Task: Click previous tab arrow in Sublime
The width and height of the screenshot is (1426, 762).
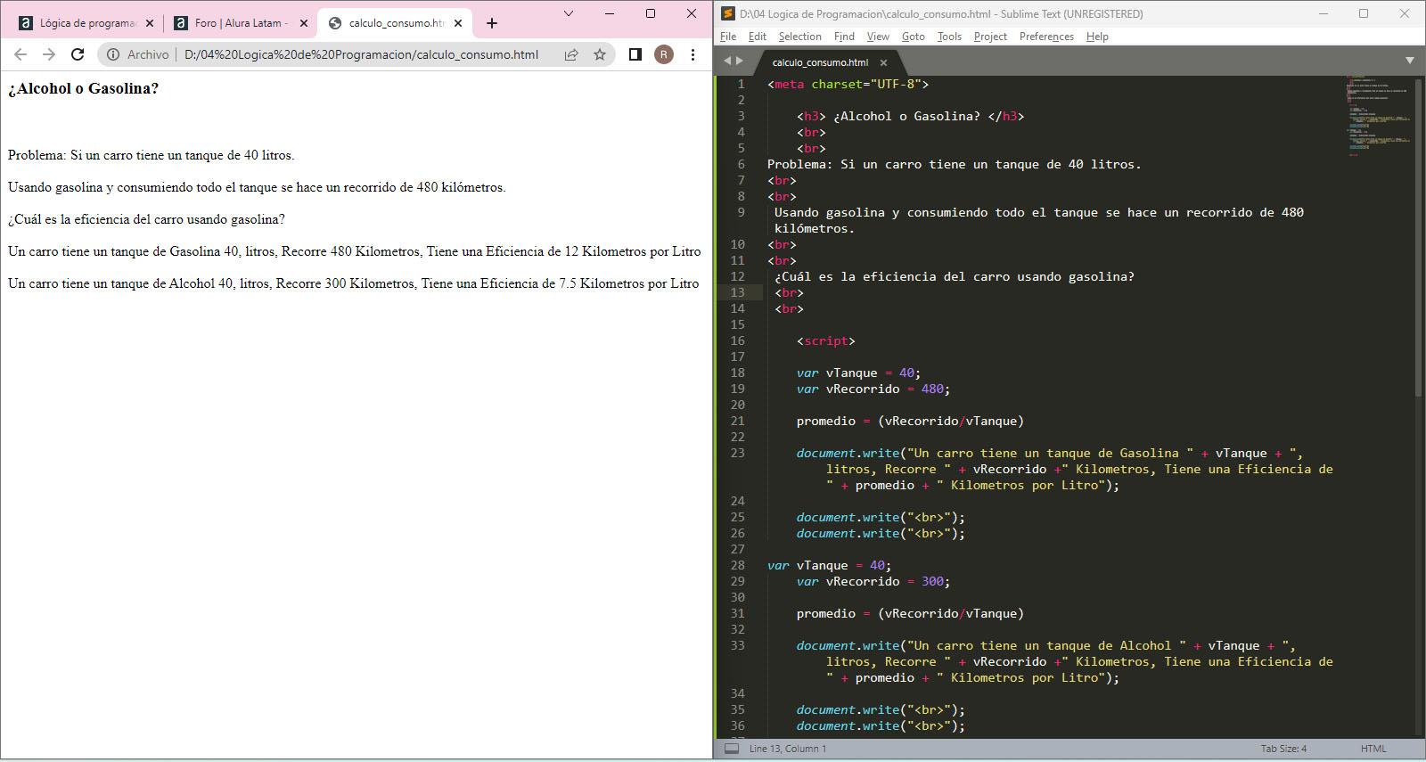Action: 727,61
